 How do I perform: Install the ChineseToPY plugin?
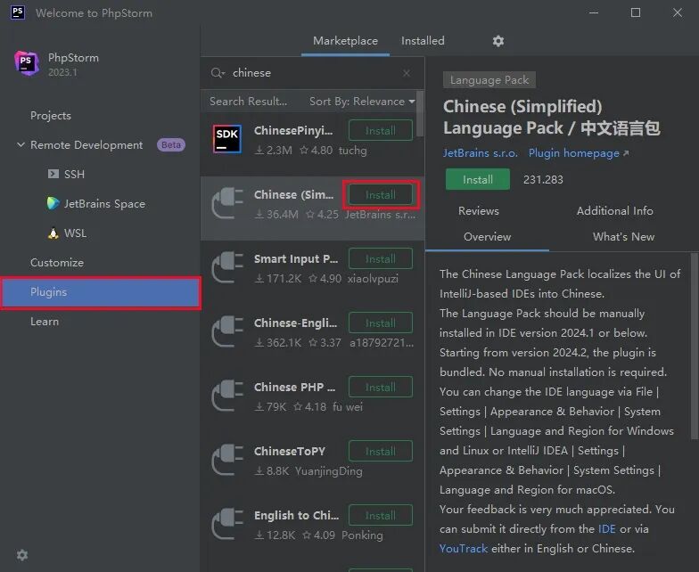click(x=380, y=451)
